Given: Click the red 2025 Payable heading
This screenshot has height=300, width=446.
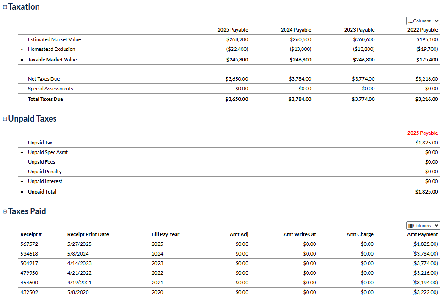Looking at the screenshot, I should (x=423, y=133).
